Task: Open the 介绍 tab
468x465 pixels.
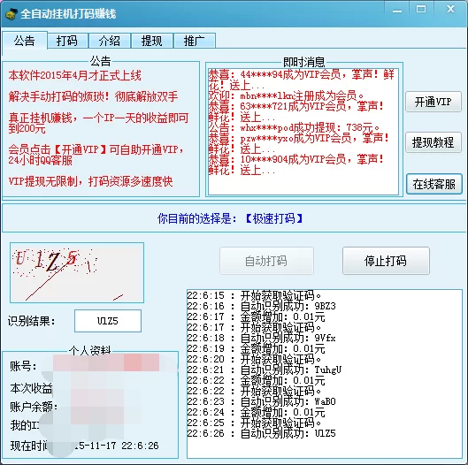Action: pyautogui.click(x=110, y=41)
